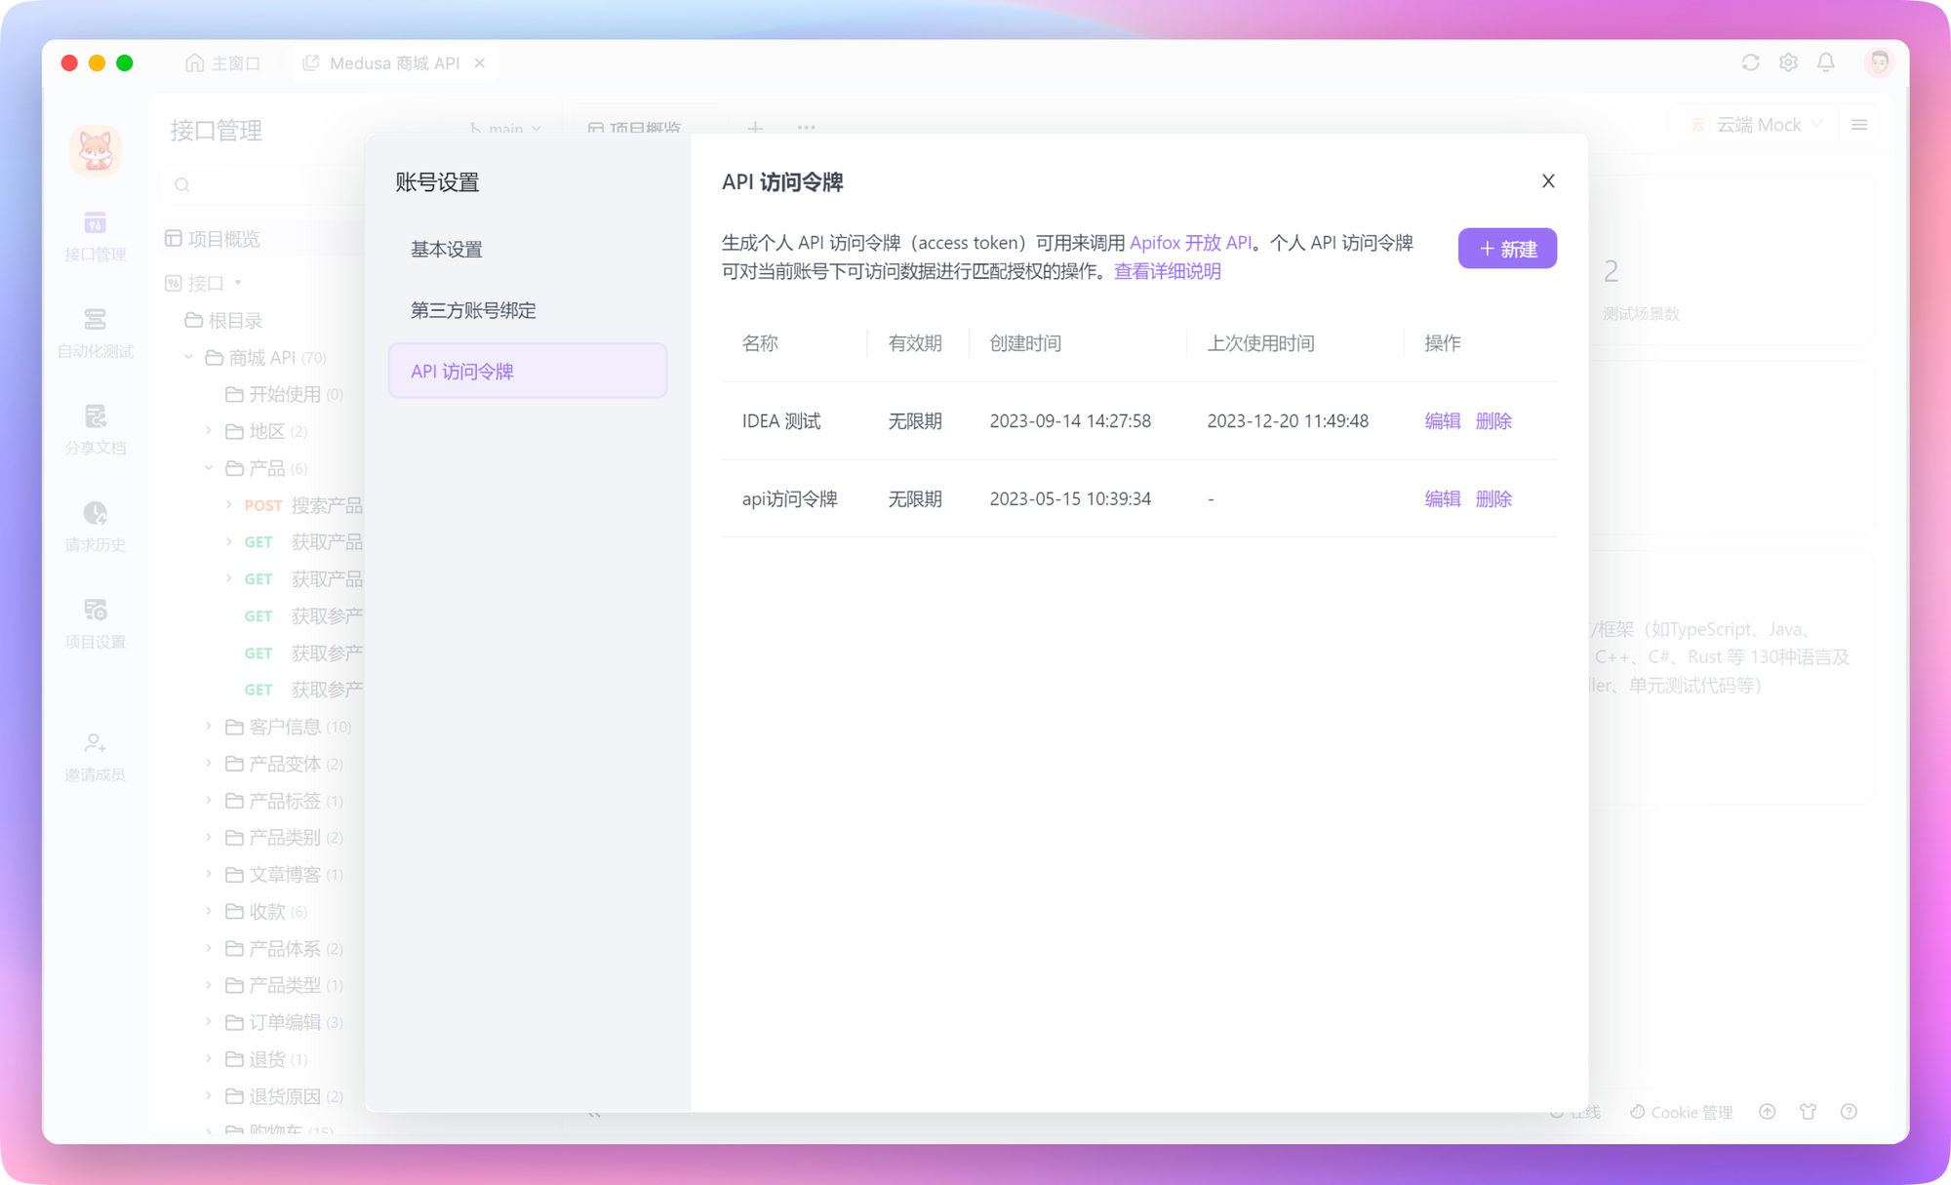Screen dimensions: 1951x1185
Task: Open the tab more options ellipsis
Action: pos(806,127)
